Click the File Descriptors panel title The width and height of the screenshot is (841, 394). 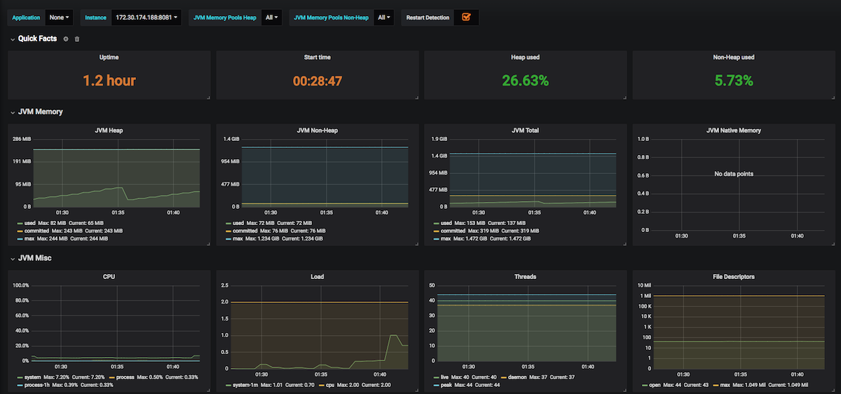pos(734,277)
